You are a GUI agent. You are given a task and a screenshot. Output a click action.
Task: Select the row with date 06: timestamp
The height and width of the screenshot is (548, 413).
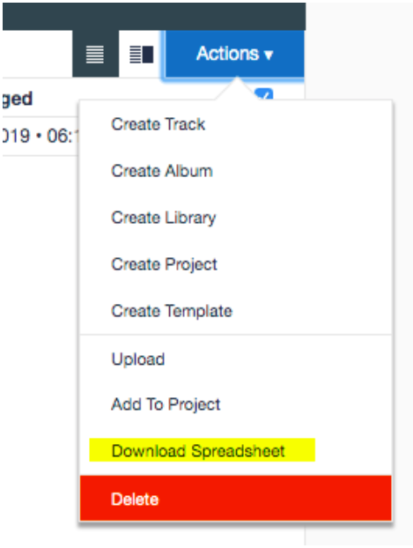point(40,136)
